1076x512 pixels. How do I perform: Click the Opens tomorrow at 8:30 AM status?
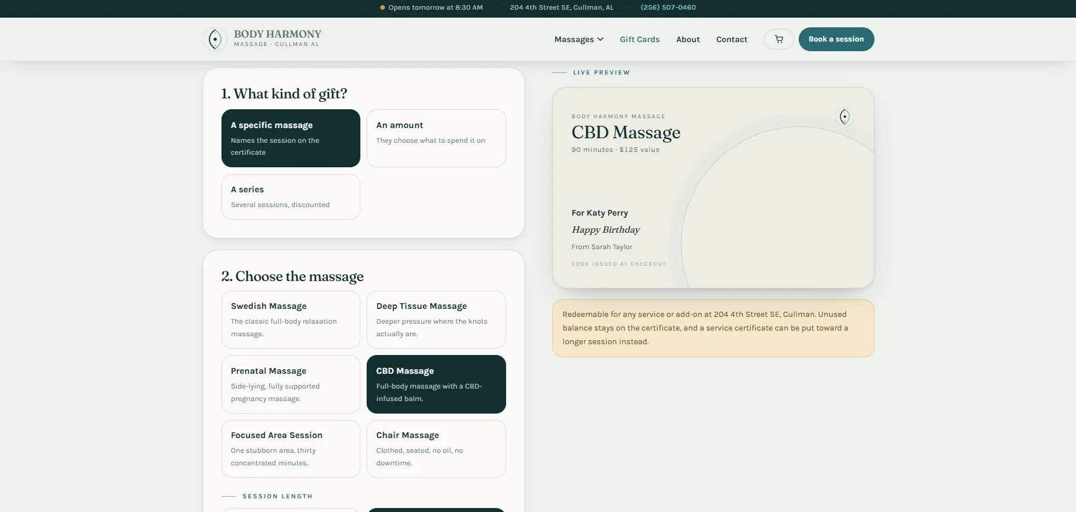[x=431, y=7]
